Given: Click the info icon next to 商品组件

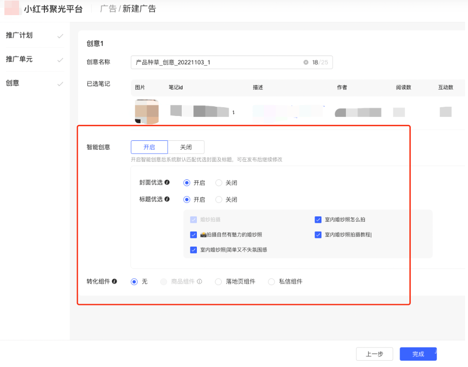Looking at the screenshot, I should click(x=200, y=281).
